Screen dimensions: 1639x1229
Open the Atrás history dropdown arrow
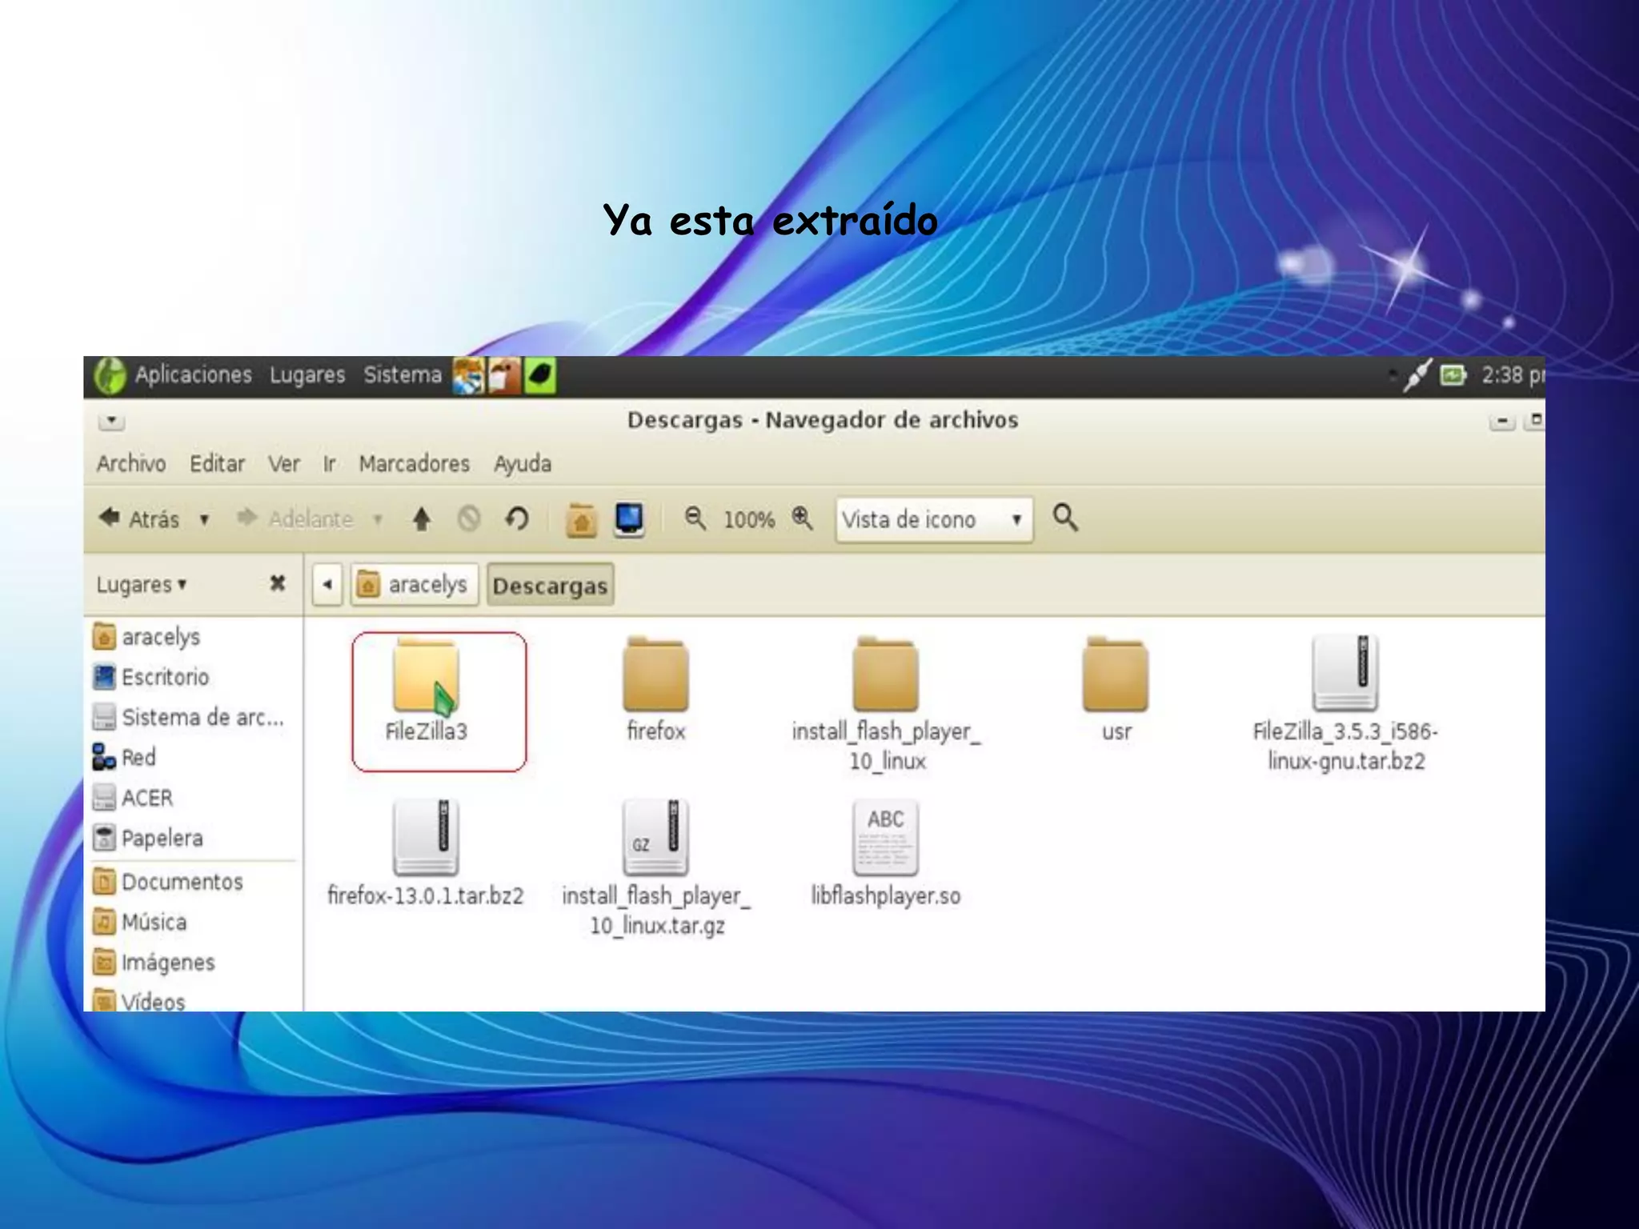tap(205, 520)
